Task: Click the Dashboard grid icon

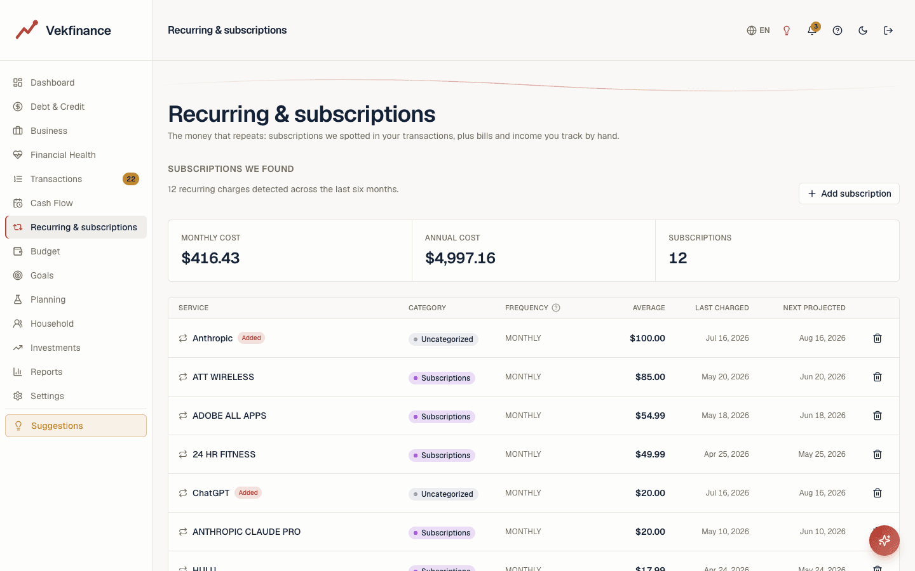Action: coord(18,82)
